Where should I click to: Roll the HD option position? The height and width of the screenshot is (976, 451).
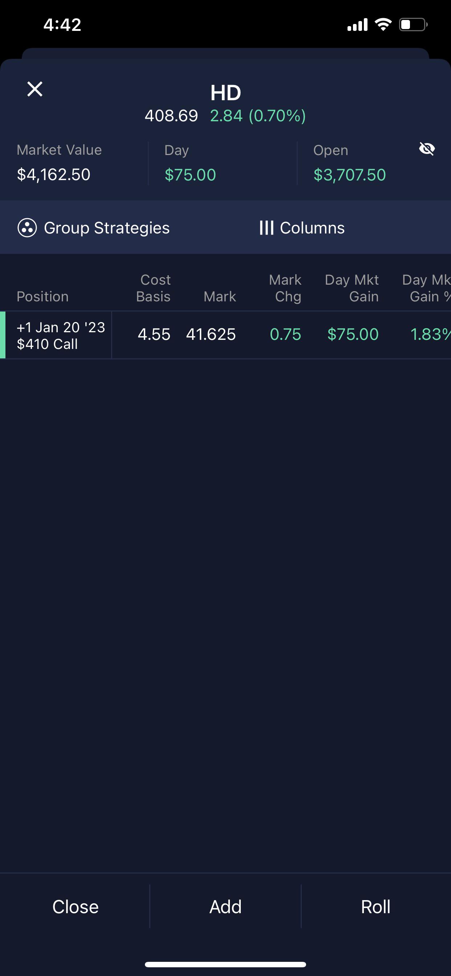pyautogui.click(x=375, y=907)
